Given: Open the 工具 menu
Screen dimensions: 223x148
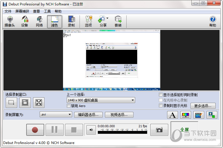Looking at the screenshot, I should click(47, 11).
